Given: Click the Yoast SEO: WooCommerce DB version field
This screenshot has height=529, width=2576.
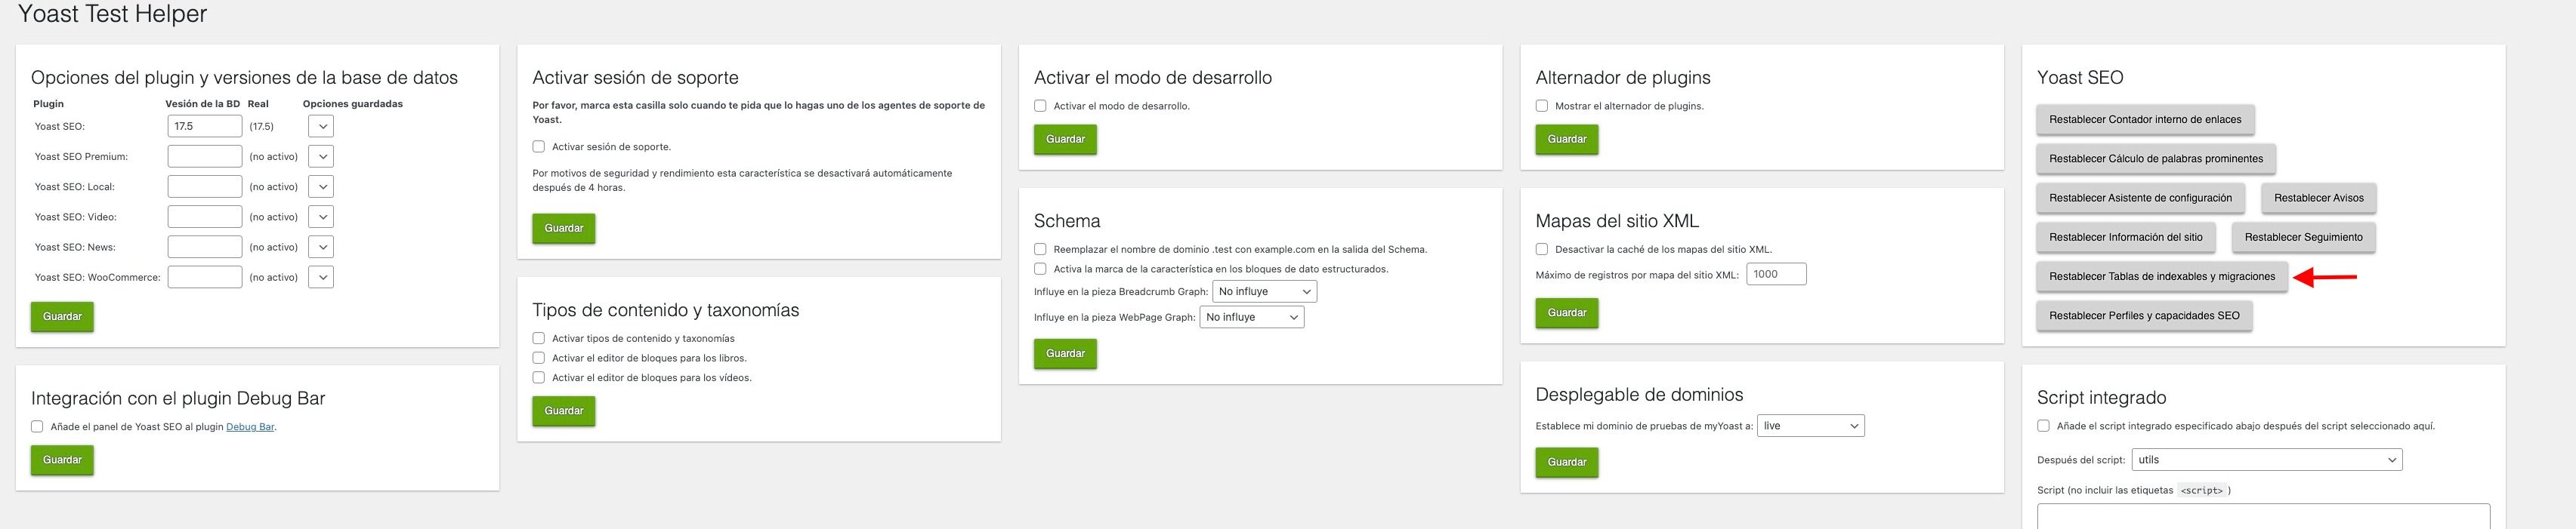Looking at the screenshot, I should [205, 276].
